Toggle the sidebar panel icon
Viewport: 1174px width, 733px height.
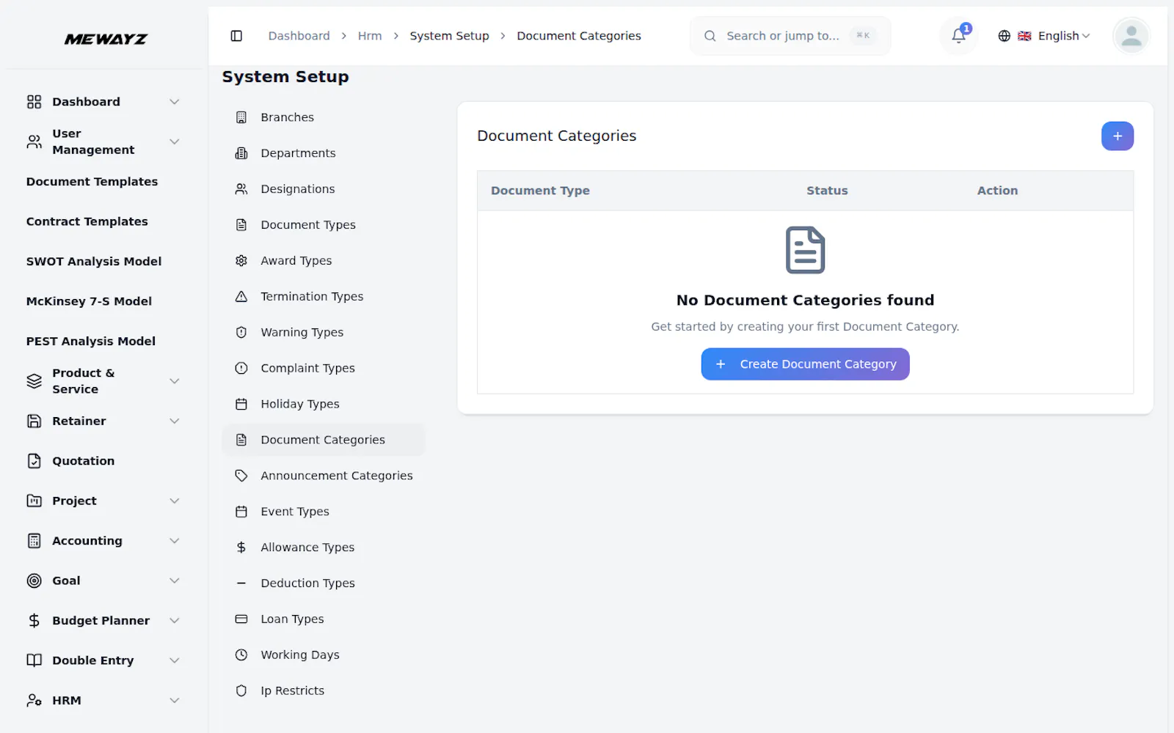click(236, 36)
